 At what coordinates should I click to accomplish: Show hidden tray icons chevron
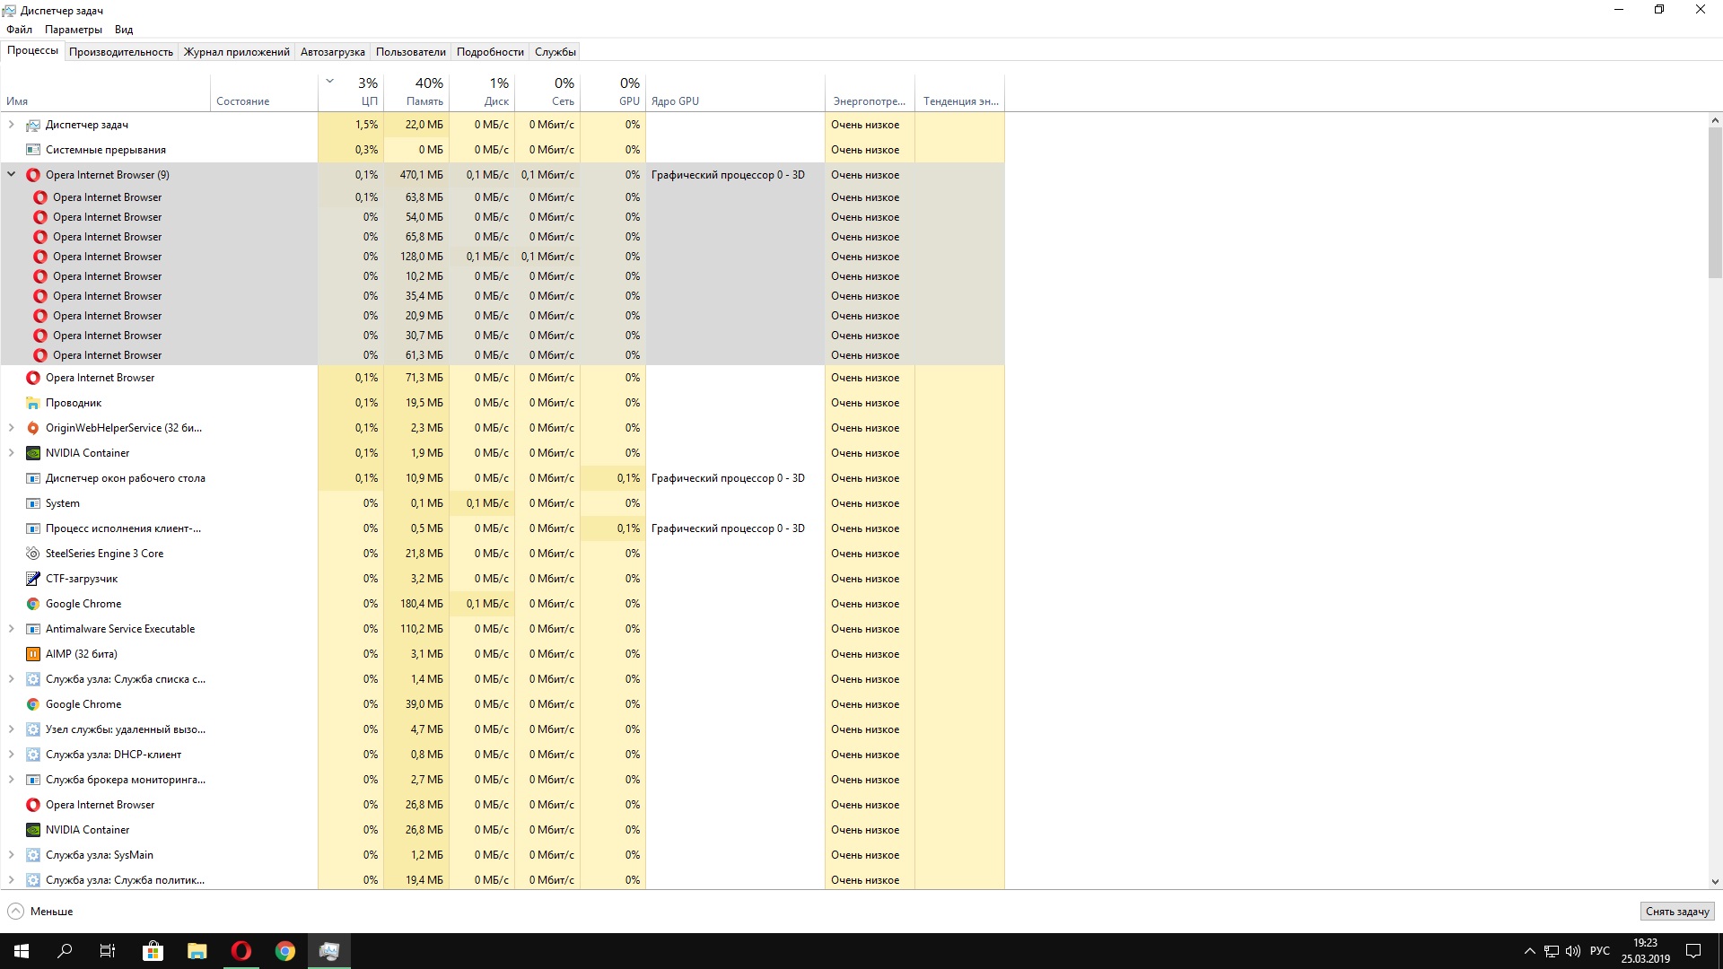[x=1529, y=951]
